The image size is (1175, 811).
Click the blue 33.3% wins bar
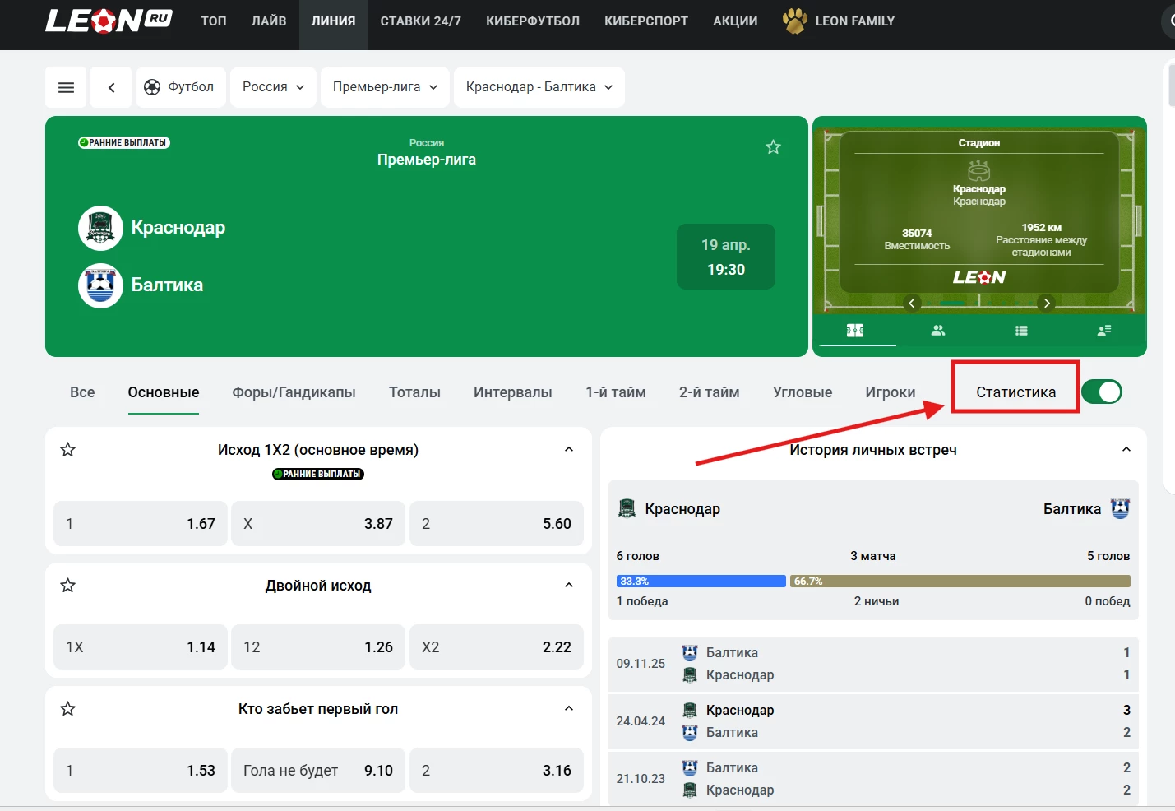coord(701,581)
